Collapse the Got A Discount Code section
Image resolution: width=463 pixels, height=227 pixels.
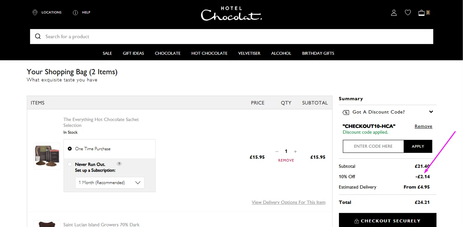pos(431,112)
